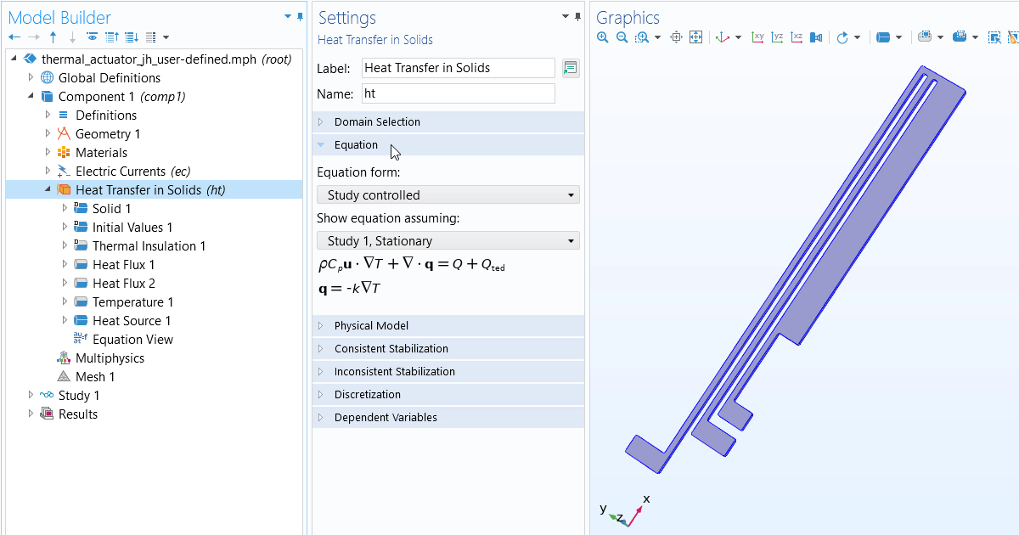Click the Name input field
The width and height of the screenshot is (1019, 535).
[x=458, y=93]
